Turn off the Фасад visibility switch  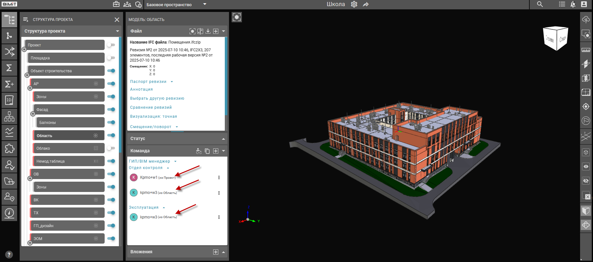pos(111,109)
